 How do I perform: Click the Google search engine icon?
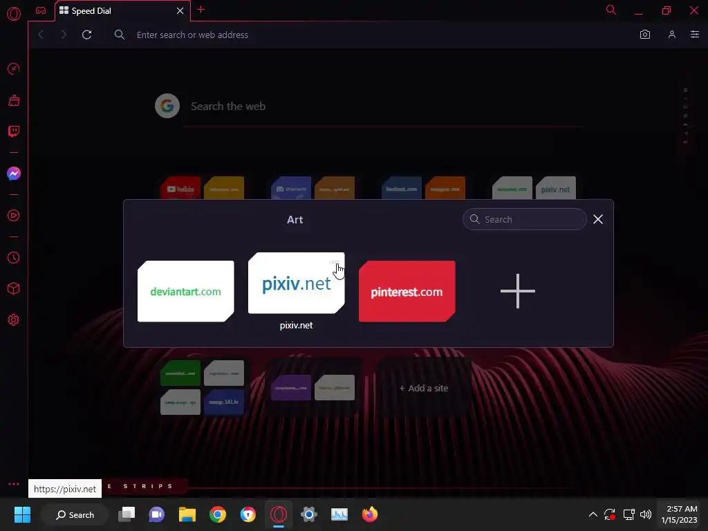coord(167,106)
